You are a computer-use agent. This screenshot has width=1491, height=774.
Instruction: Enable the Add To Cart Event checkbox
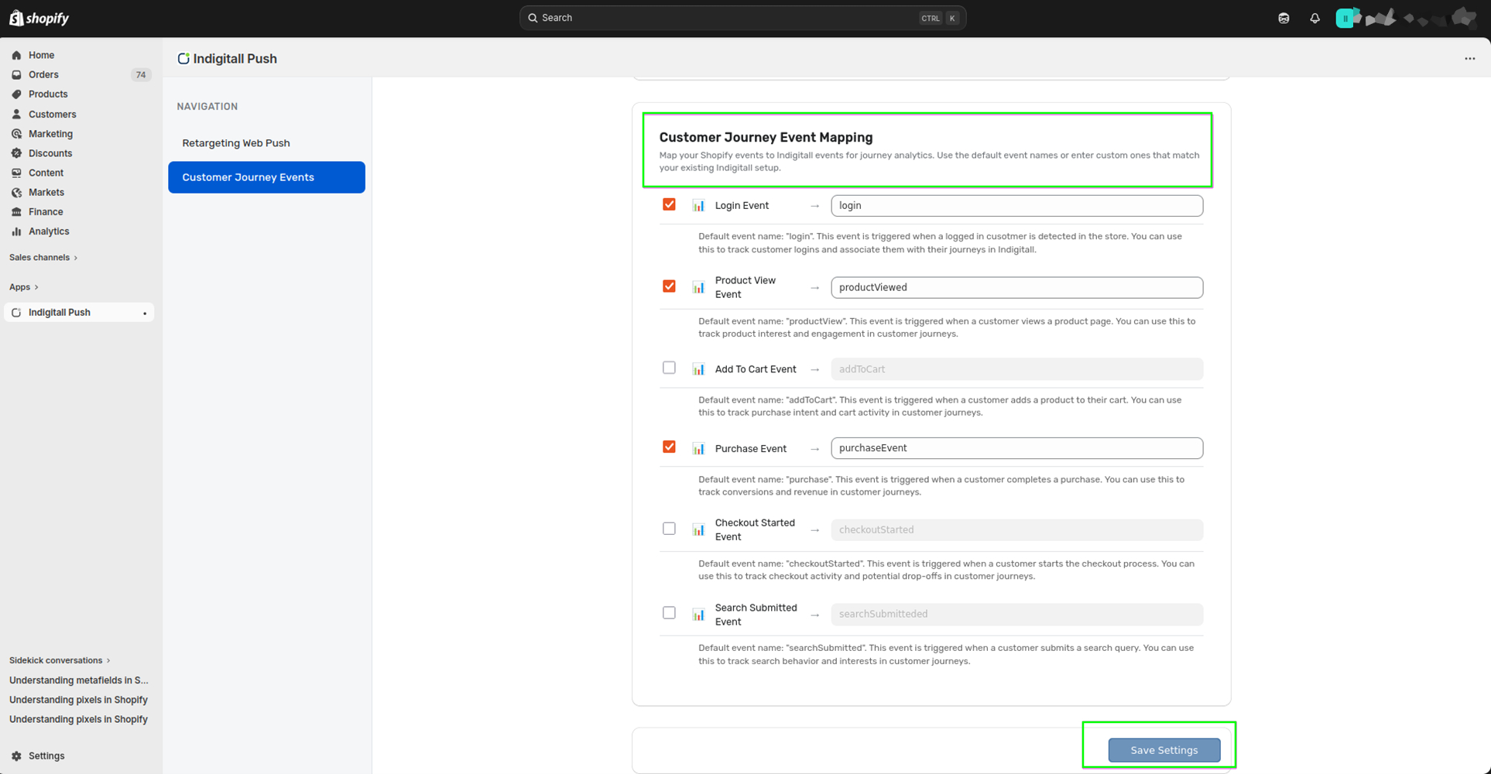click(669, 368)
